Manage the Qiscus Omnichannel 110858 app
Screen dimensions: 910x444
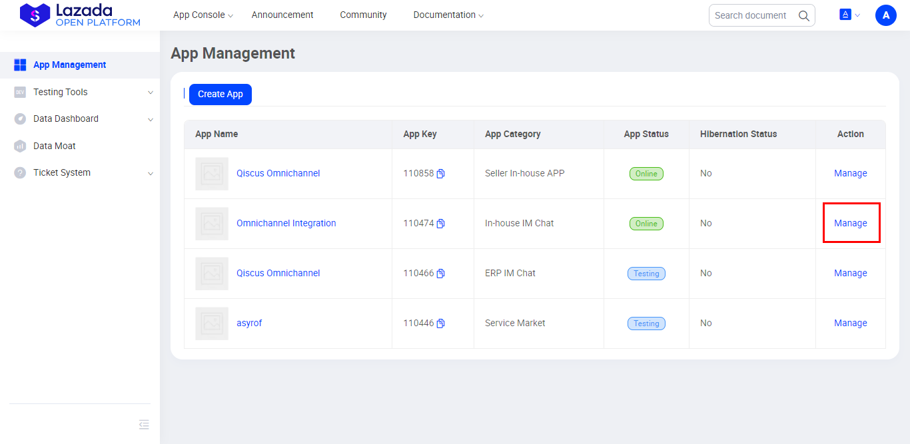(851, 174)
